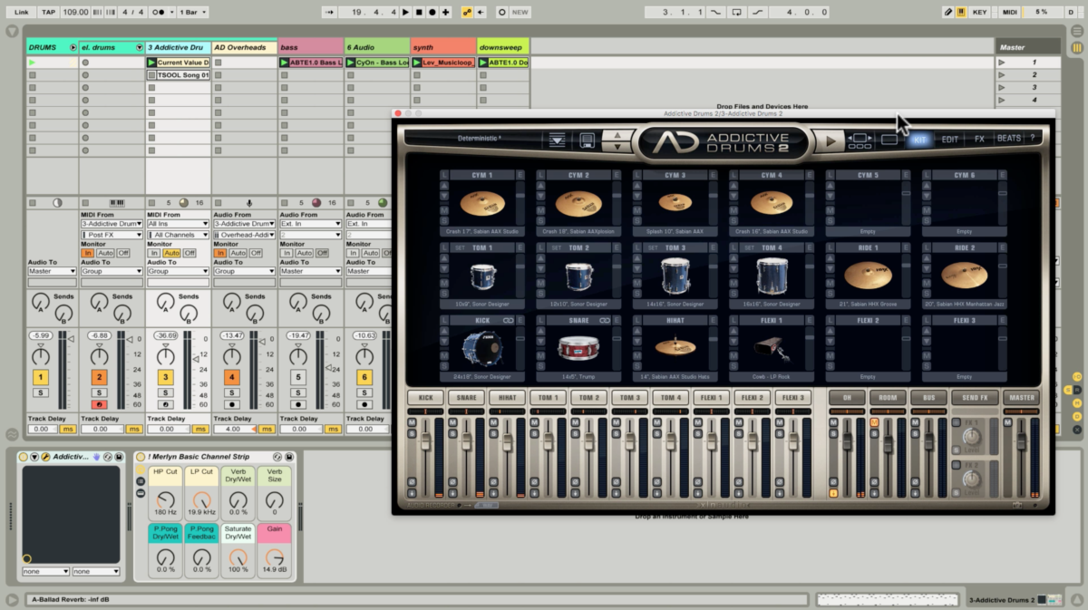Open the KICK link icon
The height and width of the screenshot is (610, 1088).
tap(509, 320)
